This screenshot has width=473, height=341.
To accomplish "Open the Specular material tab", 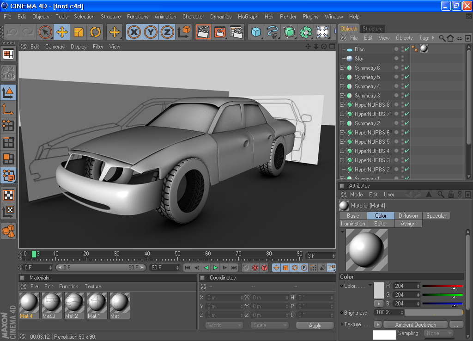I will click(436, 216).
